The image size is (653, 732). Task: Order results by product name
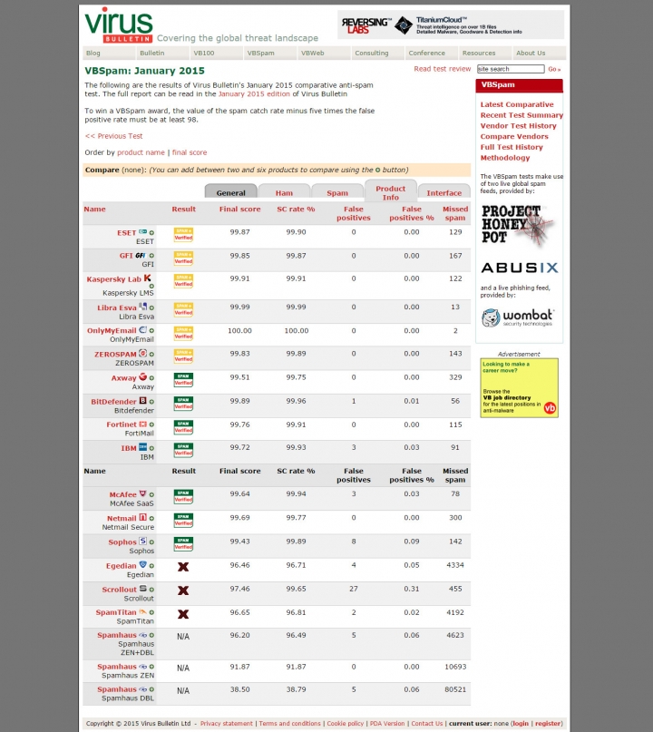(x=141, y=152)
